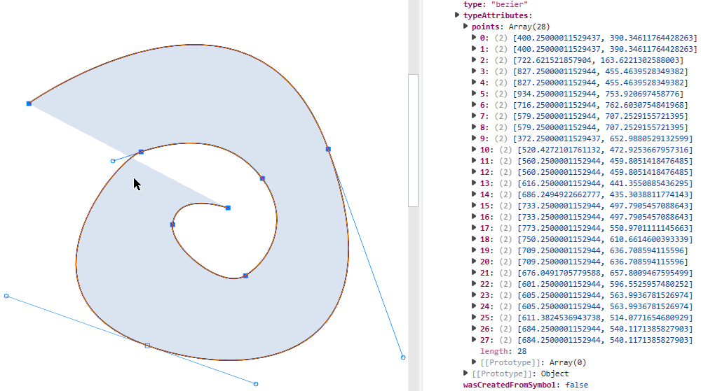Expand points array index 14 row
The width and height of the screenshot is (701, 391).
(x=474, y=194)
